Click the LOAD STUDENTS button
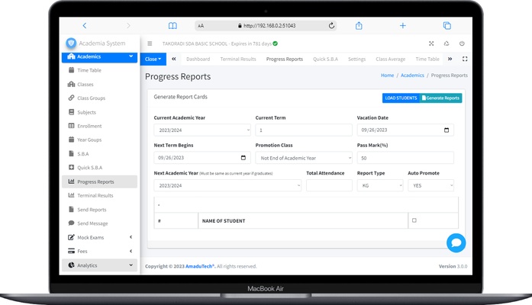 pos(401,98)
